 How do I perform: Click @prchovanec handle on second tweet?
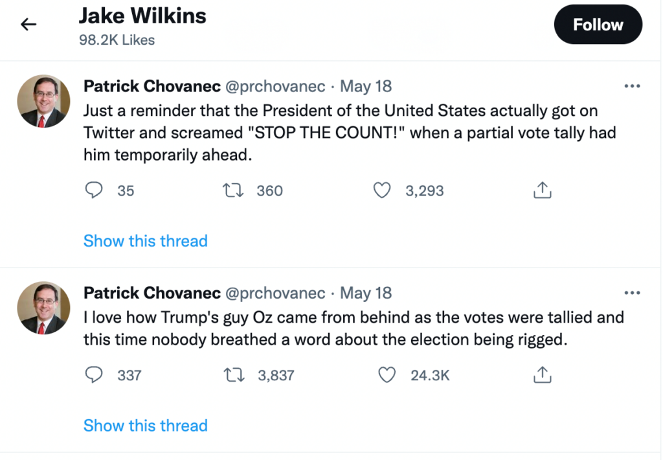[275, 293]
